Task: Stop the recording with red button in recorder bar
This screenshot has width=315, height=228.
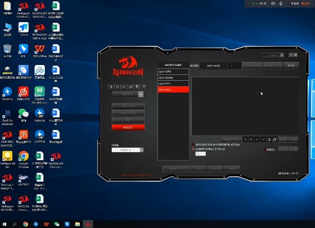Action: (x=305, y=3)
